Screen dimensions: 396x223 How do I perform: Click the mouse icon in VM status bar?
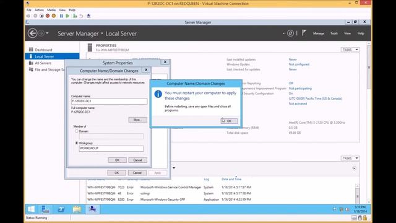coord(360,217)
